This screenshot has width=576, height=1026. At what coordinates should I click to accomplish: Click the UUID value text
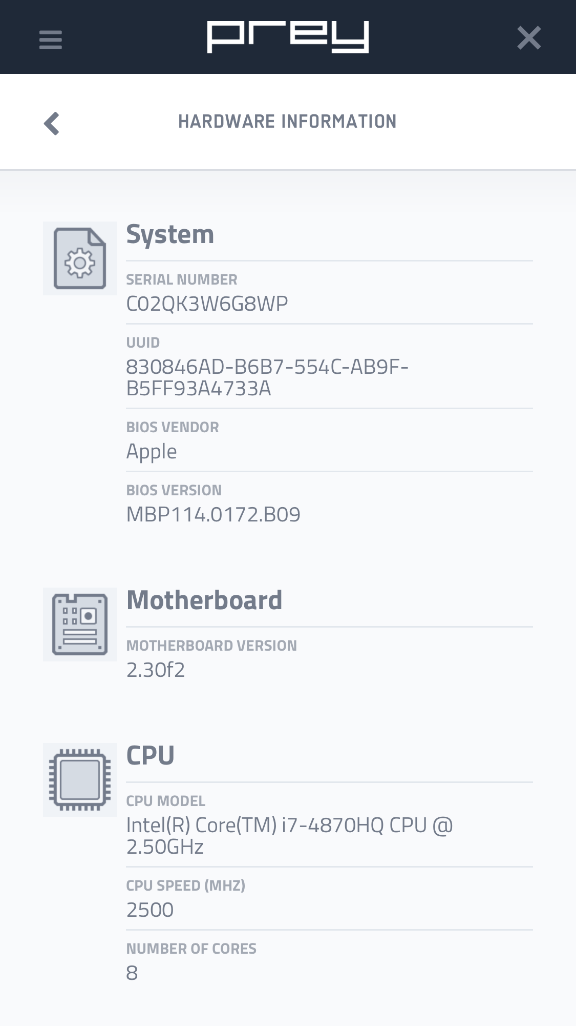pos(267,378)
